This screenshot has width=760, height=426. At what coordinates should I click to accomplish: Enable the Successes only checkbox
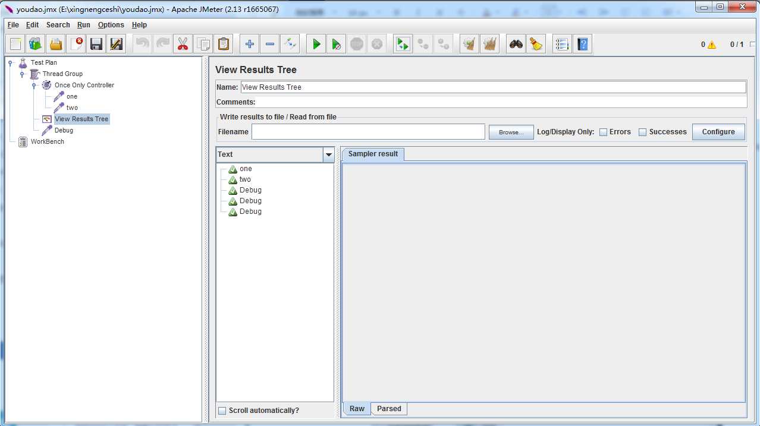[x=642, y=132]
